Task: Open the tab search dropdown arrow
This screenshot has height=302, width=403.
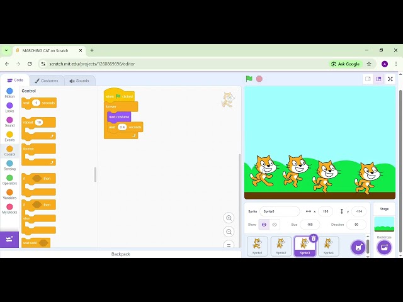Action: coord(6,50)
